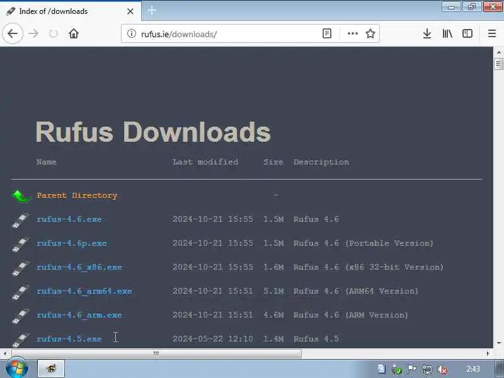This screenshot has width=504, height=378.
Task: Click the horizontal scrollbar right arrow
Action: tap(488, 353)
